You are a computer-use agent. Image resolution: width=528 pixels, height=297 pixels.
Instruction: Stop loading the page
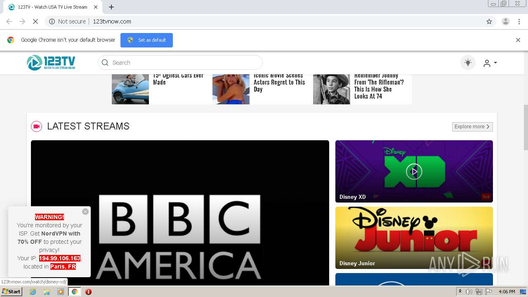(x=35, y=21)
